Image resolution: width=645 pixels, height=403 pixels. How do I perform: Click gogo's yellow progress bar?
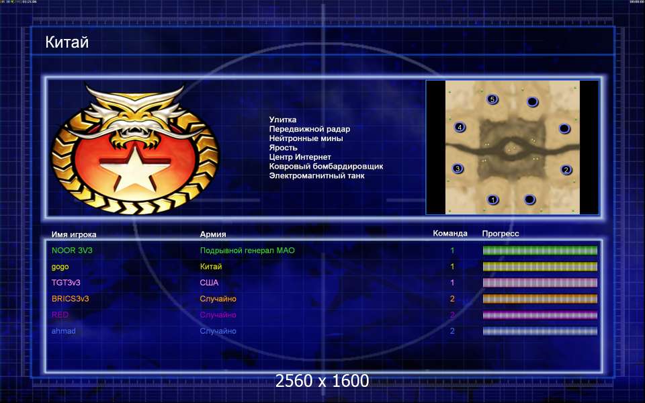[x=540, y=267]
